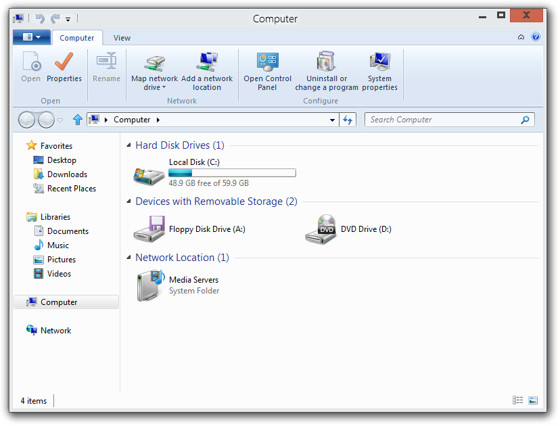Open Properties with the red checkmark

pos(64,66)
